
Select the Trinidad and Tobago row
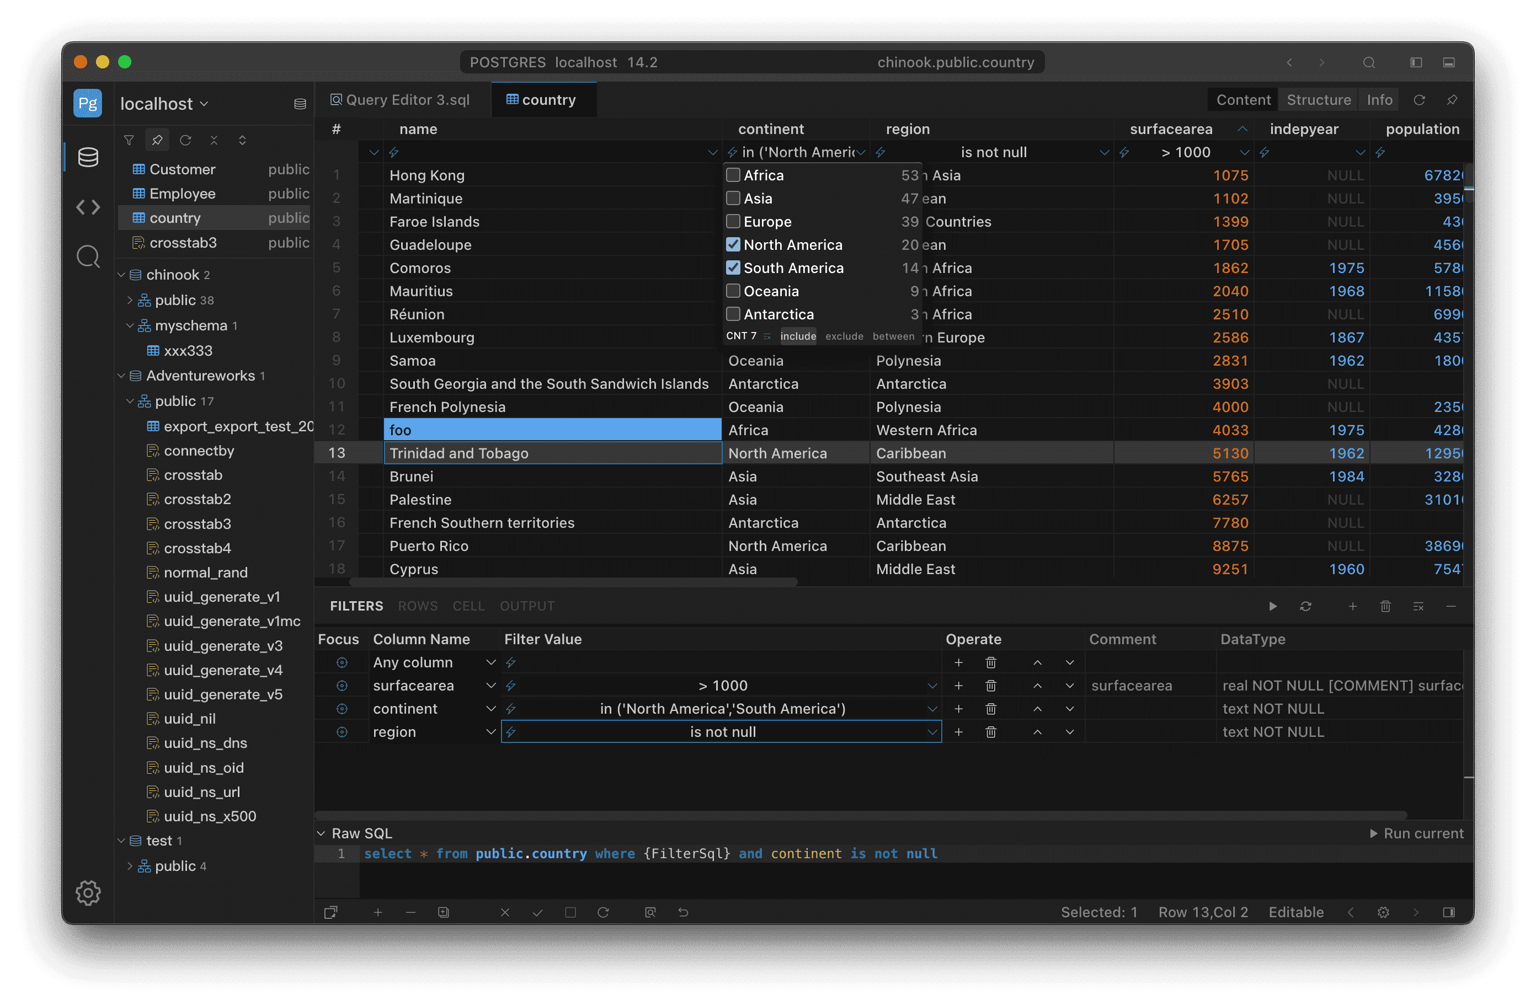coord(552,453)
